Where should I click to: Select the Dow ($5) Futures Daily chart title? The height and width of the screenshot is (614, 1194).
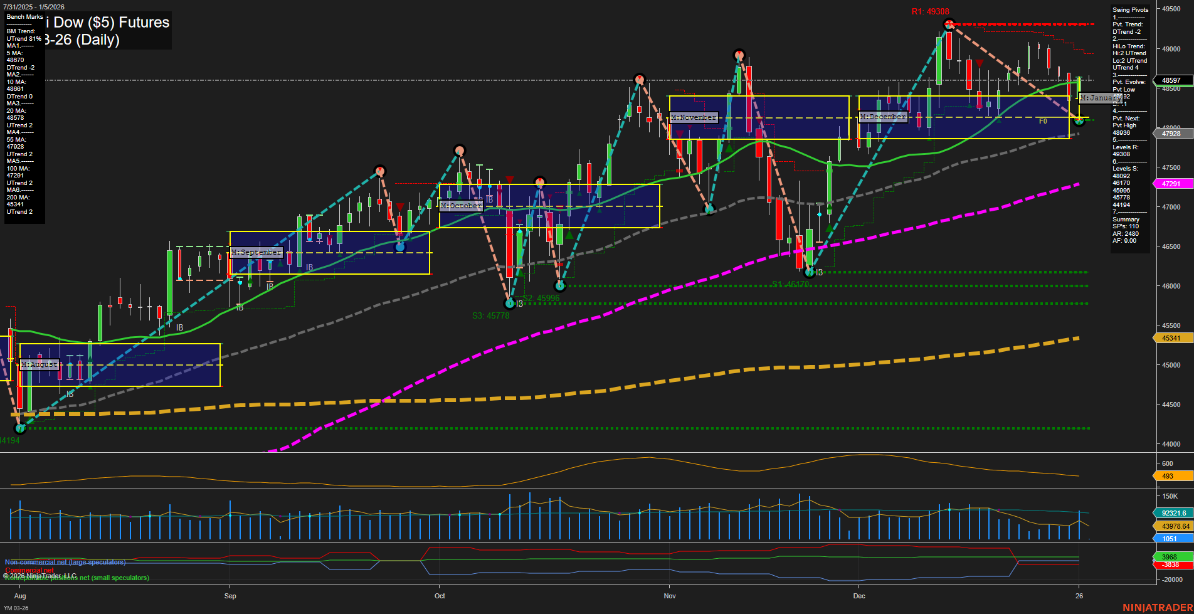pos(88,31)
